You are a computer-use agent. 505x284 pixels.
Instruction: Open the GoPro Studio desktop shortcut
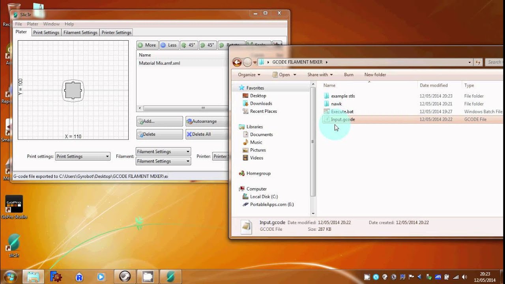(x=14, y=205)
